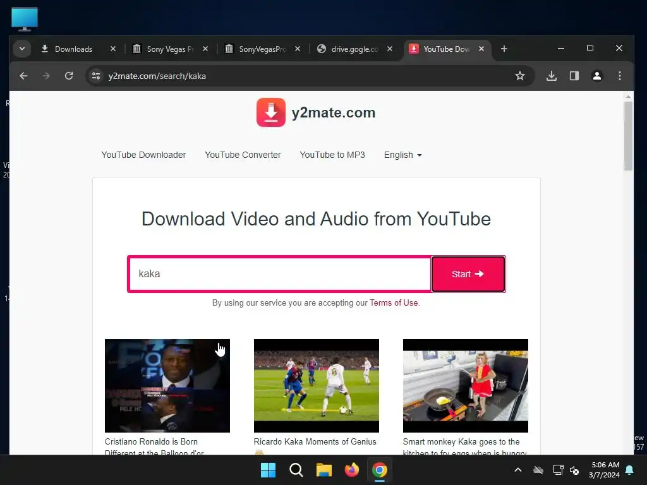Open the Terms of Use link
The height and width of the screenshot is (485, 647).
click(x=394, y=302)
